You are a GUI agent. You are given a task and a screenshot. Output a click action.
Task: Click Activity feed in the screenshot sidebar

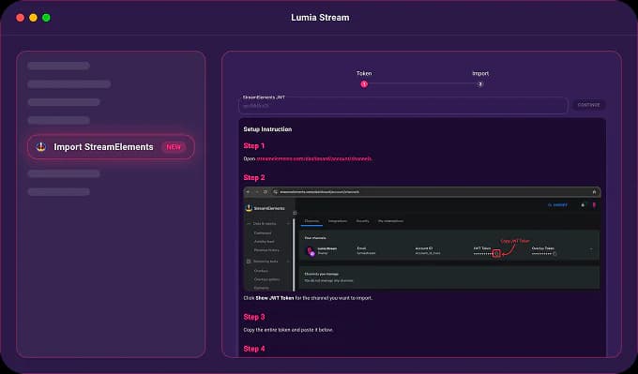[x=265, y=242]
